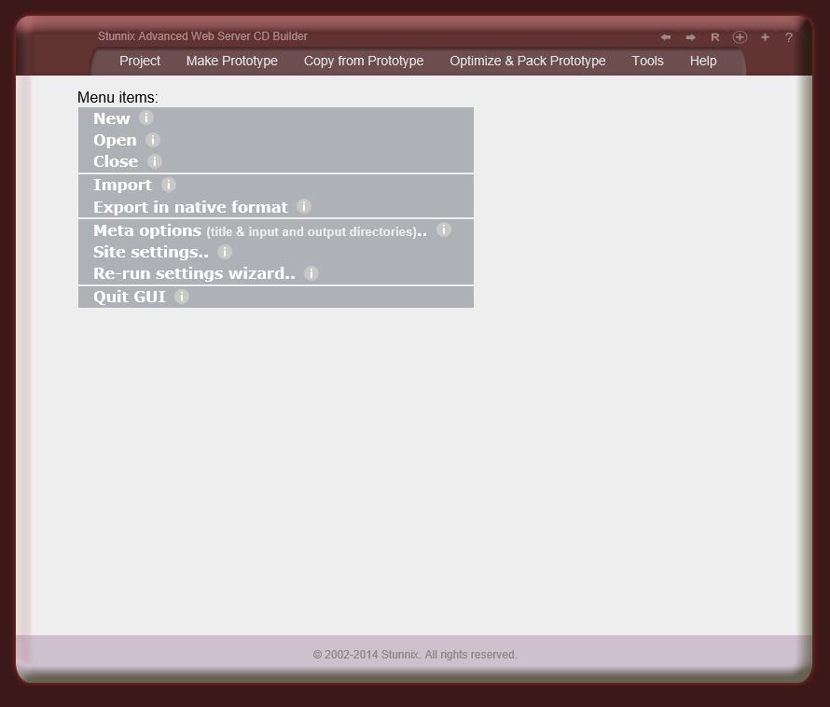Click the R reload icon in the titlebar
The width and height of the screenshot is (830, 707).
[x=715, y=37]
